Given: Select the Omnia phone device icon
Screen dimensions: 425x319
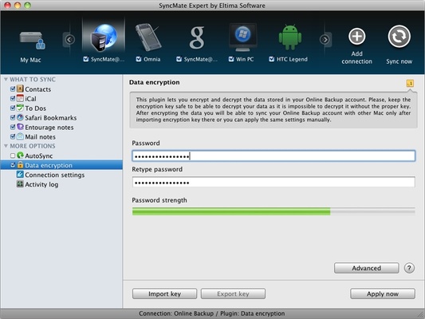Looking at the screenshot, I should tap(148, 37).
